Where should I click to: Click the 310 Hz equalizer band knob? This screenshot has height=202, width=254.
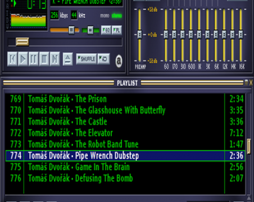pyautogui.click(x=183, y=35)
